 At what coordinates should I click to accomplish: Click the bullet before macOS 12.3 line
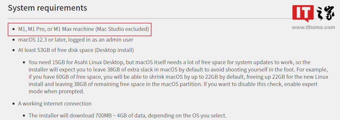coord(14,40)
